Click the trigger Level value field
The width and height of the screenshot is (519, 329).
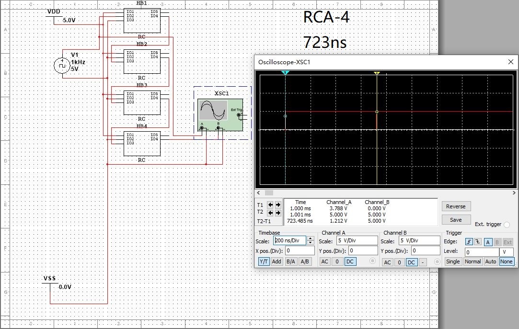pos(482,252)
